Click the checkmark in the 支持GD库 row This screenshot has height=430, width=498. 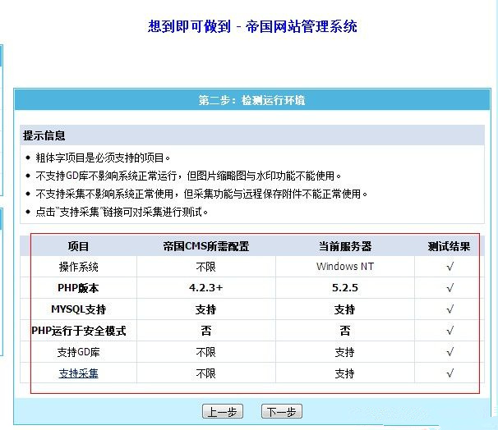click(x=450, y=352)
